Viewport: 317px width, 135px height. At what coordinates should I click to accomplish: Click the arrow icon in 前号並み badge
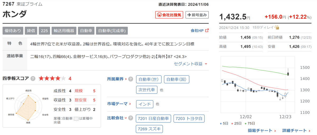189,15
